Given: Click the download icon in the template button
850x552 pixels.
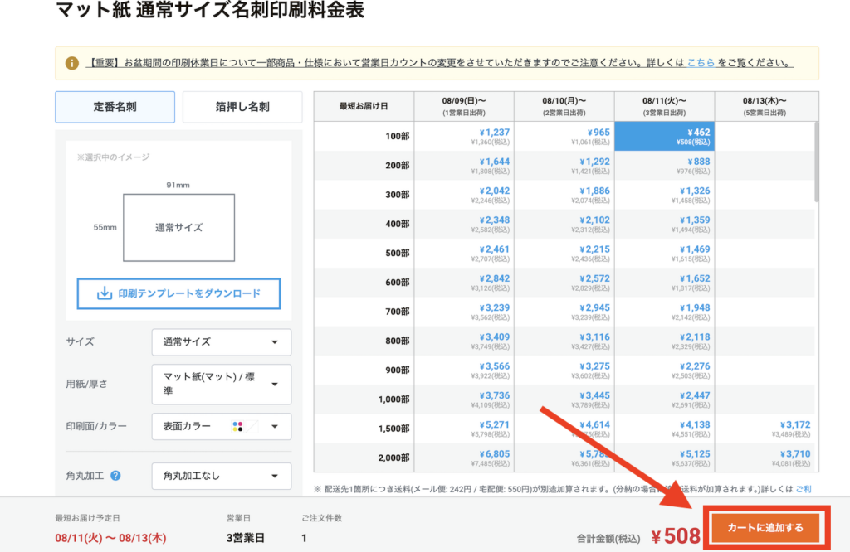Looking at the screenshot, I should coord(104,293).
